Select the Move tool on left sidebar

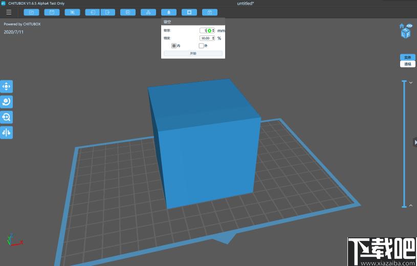6,86
